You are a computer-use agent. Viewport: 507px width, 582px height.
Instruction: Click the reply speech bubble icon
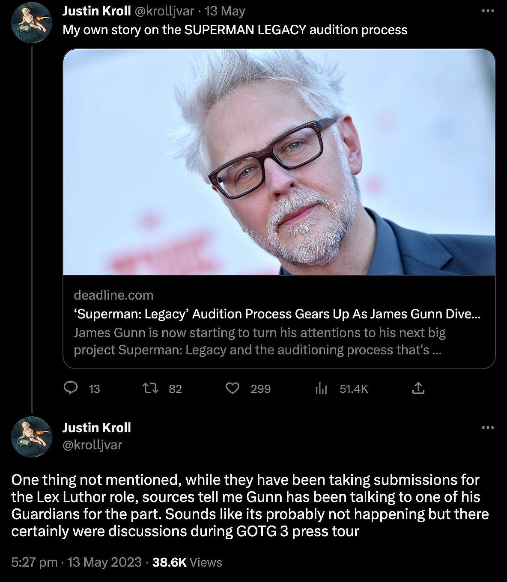coord(71,388)
